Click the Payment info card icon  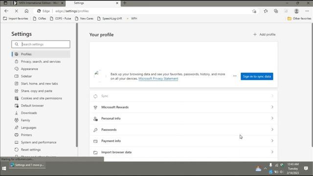tap(95, 141)
